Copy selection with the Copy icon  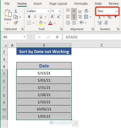click(16, 17)
